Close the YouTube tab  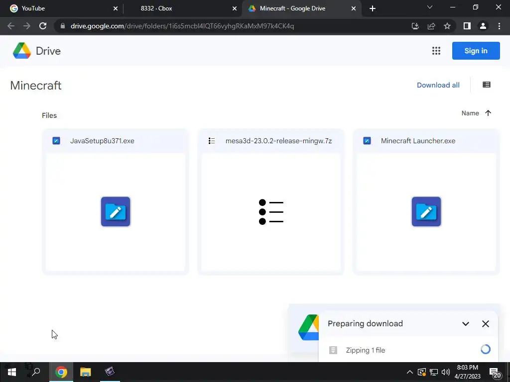[116, 8]
